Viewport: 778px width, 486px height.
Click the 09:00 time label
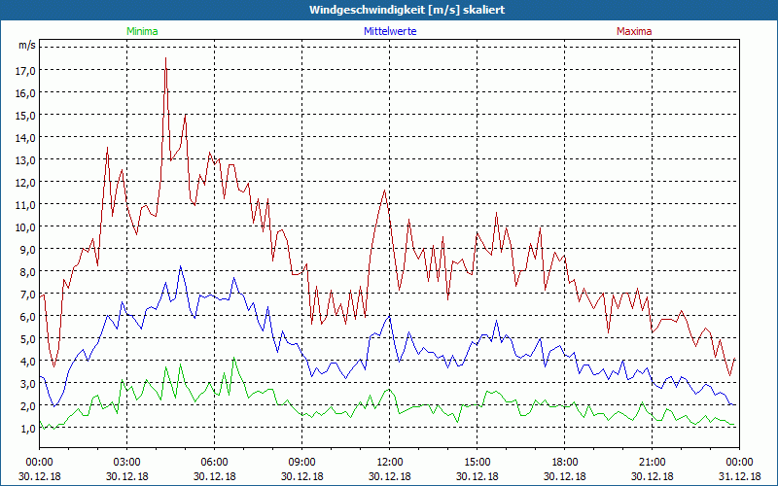(301, 463)
